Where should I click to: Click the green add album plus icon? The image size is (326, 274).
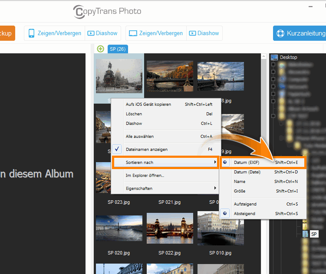[100, 49]
